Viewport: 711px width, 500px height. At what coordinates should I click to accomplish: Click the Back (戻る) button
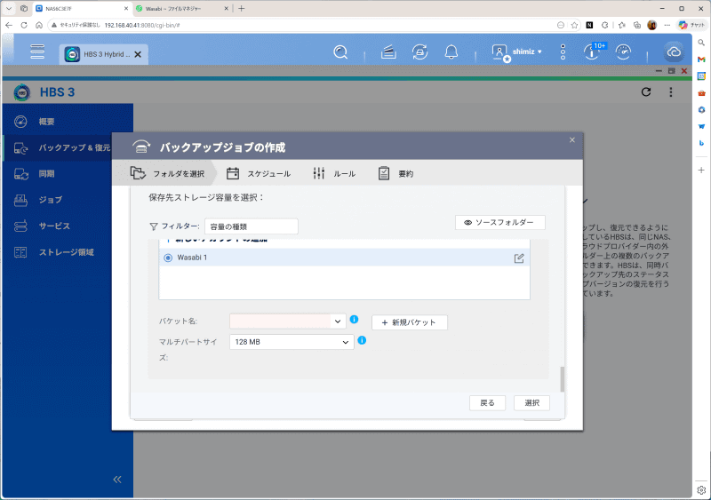[487, 402]
